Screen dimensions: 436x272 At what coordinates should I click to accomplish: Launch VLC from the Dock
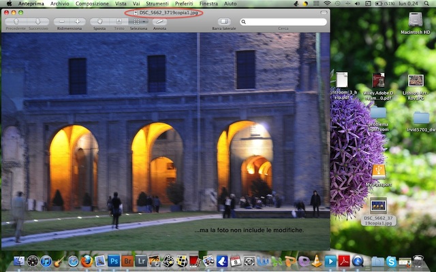[x=316, y=261]
